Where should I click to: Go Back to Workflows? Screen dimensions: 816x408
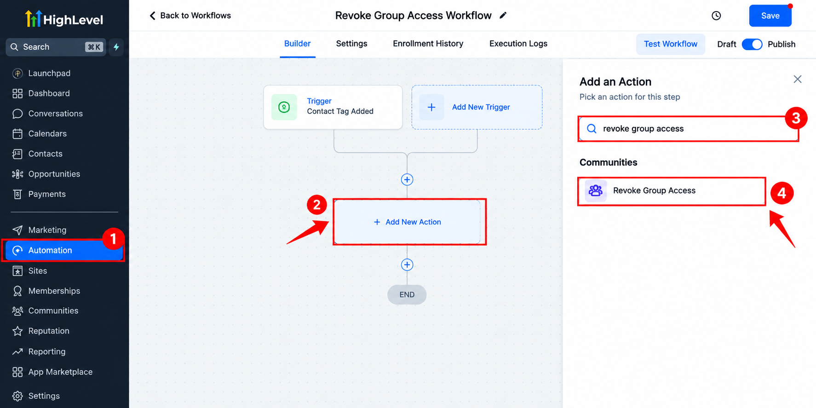click(190, 16)
